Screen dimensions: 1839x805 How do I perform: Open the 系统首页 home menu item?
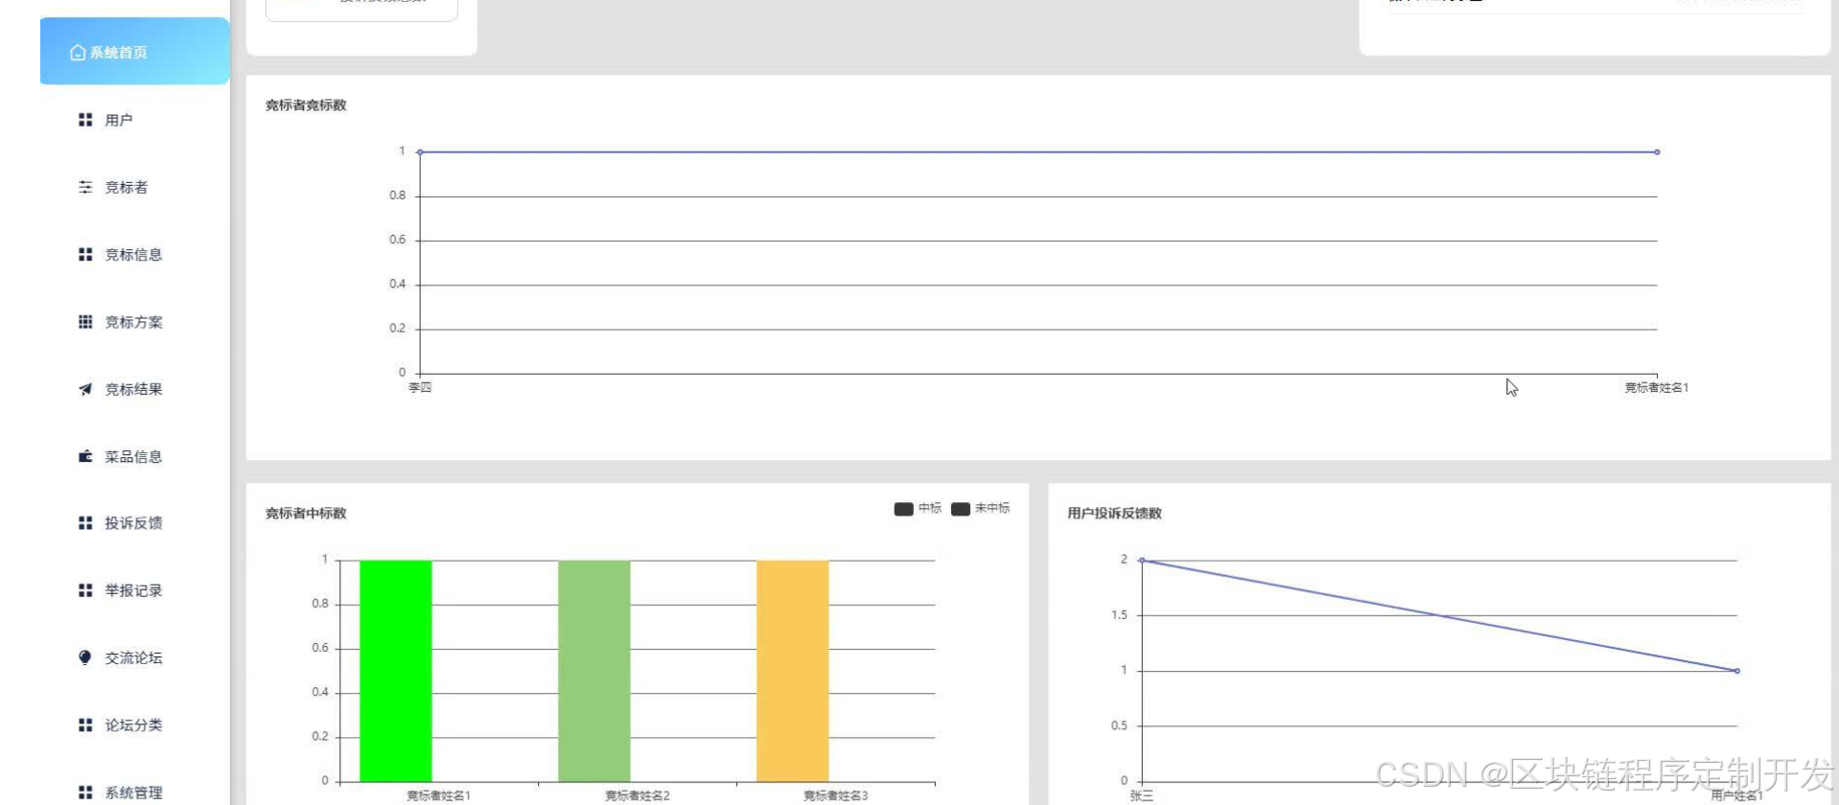pyautogui.click(x=134, y=52)
